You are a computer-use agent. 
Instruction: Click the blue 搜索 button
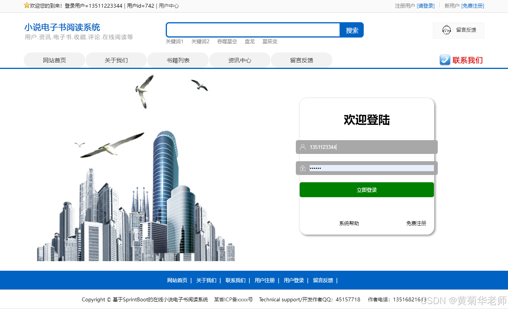pyautogui.click(x=352, y=30)
